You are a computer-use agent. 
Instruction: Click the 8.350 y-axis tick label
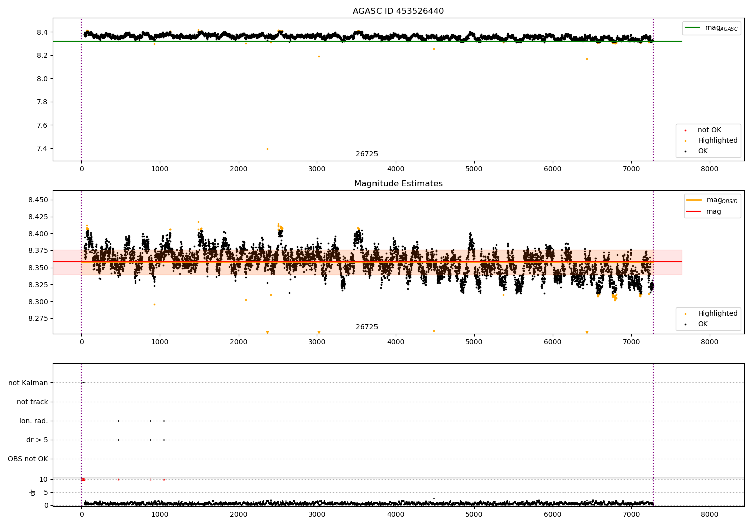click(38, 268)
